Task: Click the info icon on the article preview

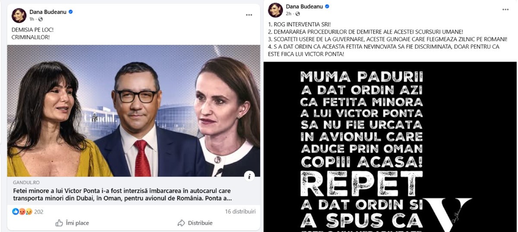Action: [x=249, y=176]
